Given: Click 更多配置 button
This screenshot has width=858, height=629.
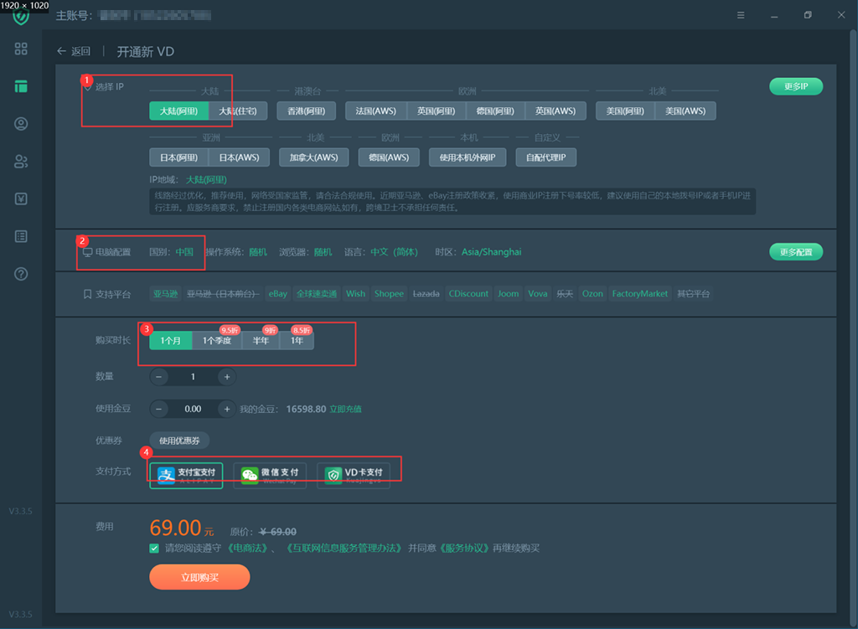Looking at the screenshot, I should pyautogui.click(x=796, y=252).
